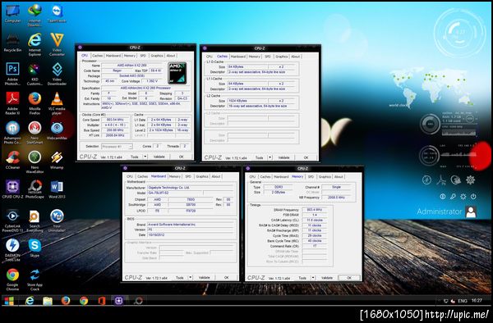Image resolution: width=493 pixels, height=323 pixels.
Task: Click the NB Frequency value field
Action: [x=336, y=198]
